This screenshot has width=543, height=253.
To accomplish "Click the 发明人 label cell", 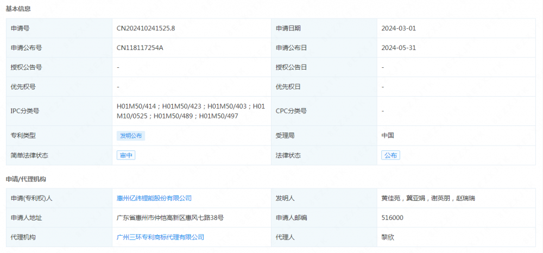I will [324, 198].
